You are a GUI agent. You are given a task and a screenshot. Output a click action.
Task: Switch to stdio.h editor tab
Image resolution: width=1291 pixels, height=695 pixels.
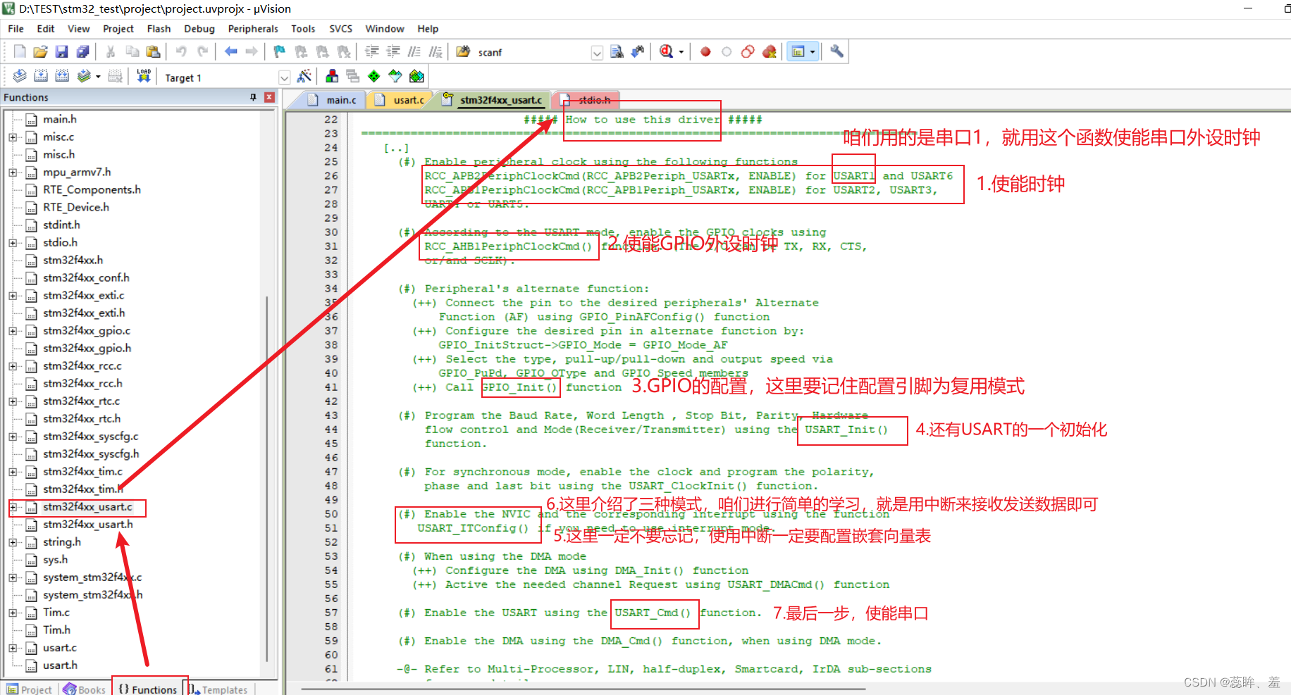586,100
